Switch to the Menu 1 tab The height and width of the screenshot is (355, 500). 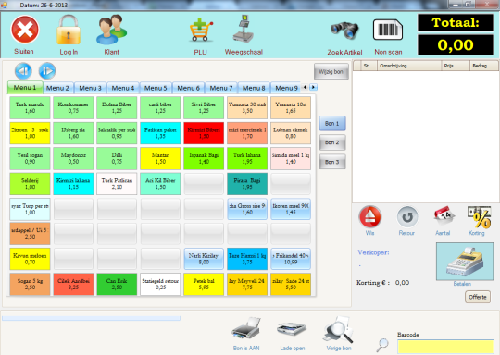click(x=25, y=88)
